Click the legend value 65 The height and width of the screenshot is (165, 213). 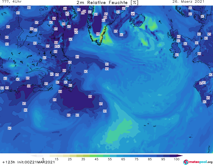[123, 159]
